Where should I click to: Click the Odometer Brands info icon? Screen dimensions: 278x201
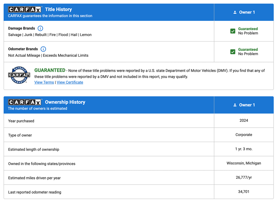[x=43, y=49]
